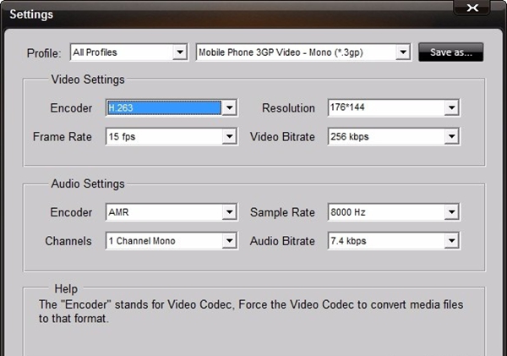Image resolution: width=507 pixels, height=356 pixels.
Task: Click the AMR audio encoder value
Action: [164, 212]
